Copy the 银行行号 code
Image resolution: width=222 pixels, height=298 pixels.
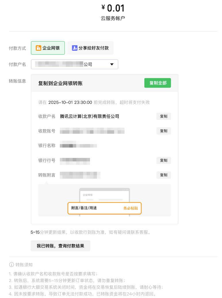pyautogui.click(x=164, y=161)
